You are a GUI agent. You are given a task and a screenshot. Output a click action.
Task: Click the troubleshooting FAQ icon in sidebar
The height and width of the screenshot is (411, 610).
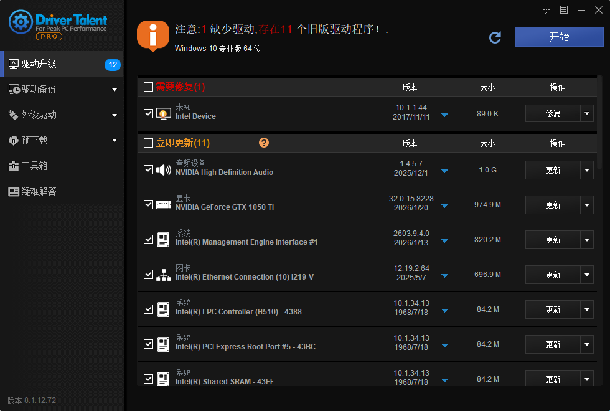(x=14, y=192)
